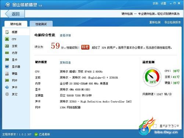Open 设置 settings in title bar
The image size is (184, 138).
[x=163, y=3]
